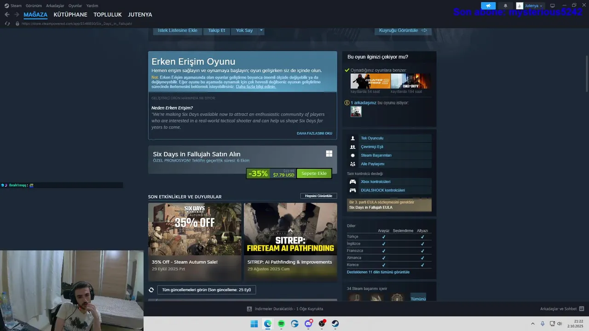Screen dimensions: 589x331
Task: Expand the Yok Say dropdown arrow
Action: (261, 30)
